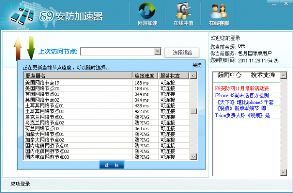The width and height of the screenshot is (293, 193).
Task: Select row 美国网络节点19
Action: pos(106,82)
